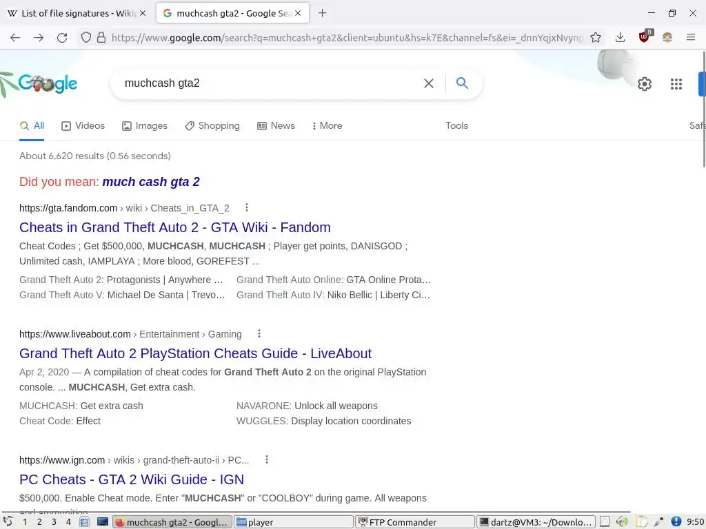This screenshot has height=529, width=706.
Task: Submit search with magnifier icon
Action: click(462, 83)
